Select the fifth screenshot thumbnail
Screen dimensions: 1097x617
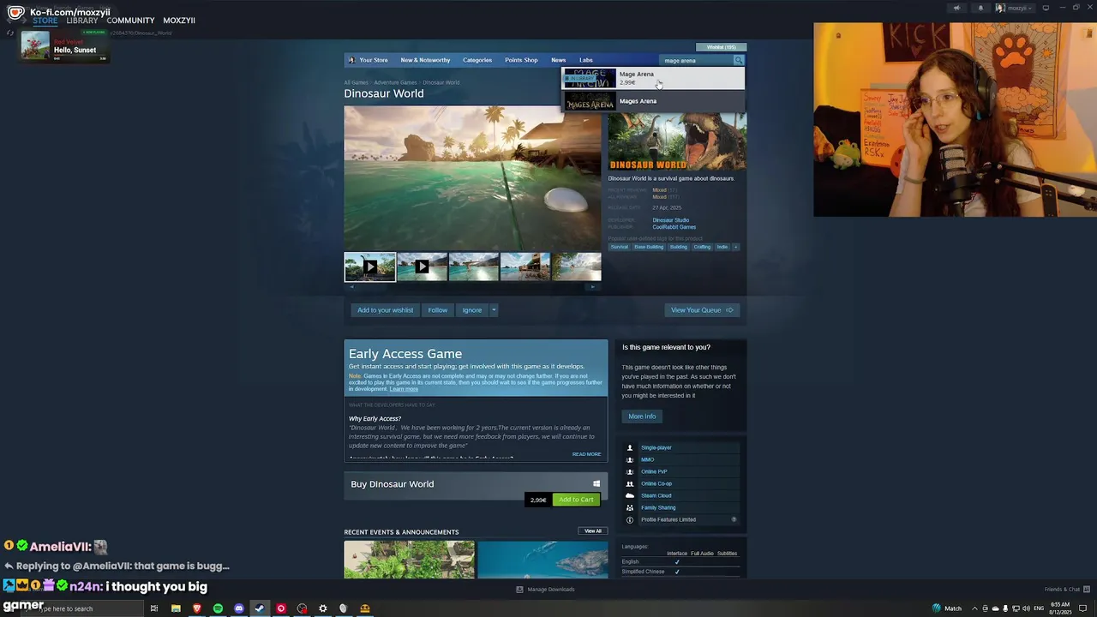click(577, 267)
